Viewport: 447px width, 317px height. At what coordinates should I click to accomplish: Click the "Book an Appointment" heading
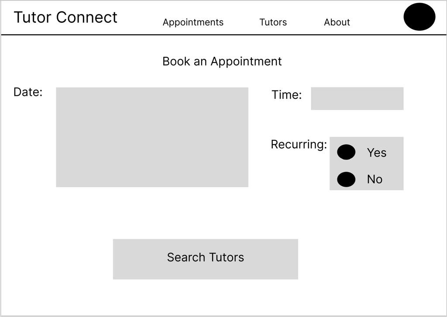[222, 61]
